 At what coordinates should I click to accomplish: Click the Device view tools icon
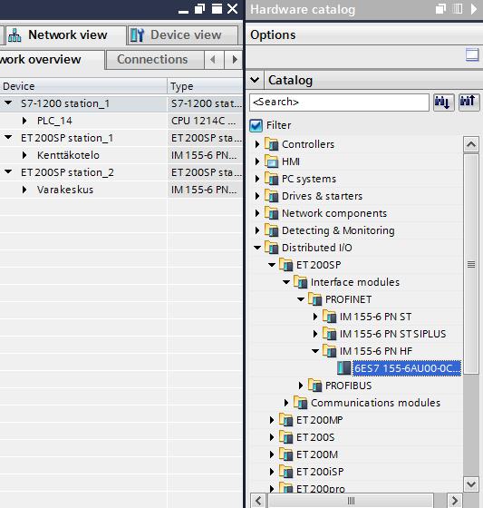(x=137, y=35)
